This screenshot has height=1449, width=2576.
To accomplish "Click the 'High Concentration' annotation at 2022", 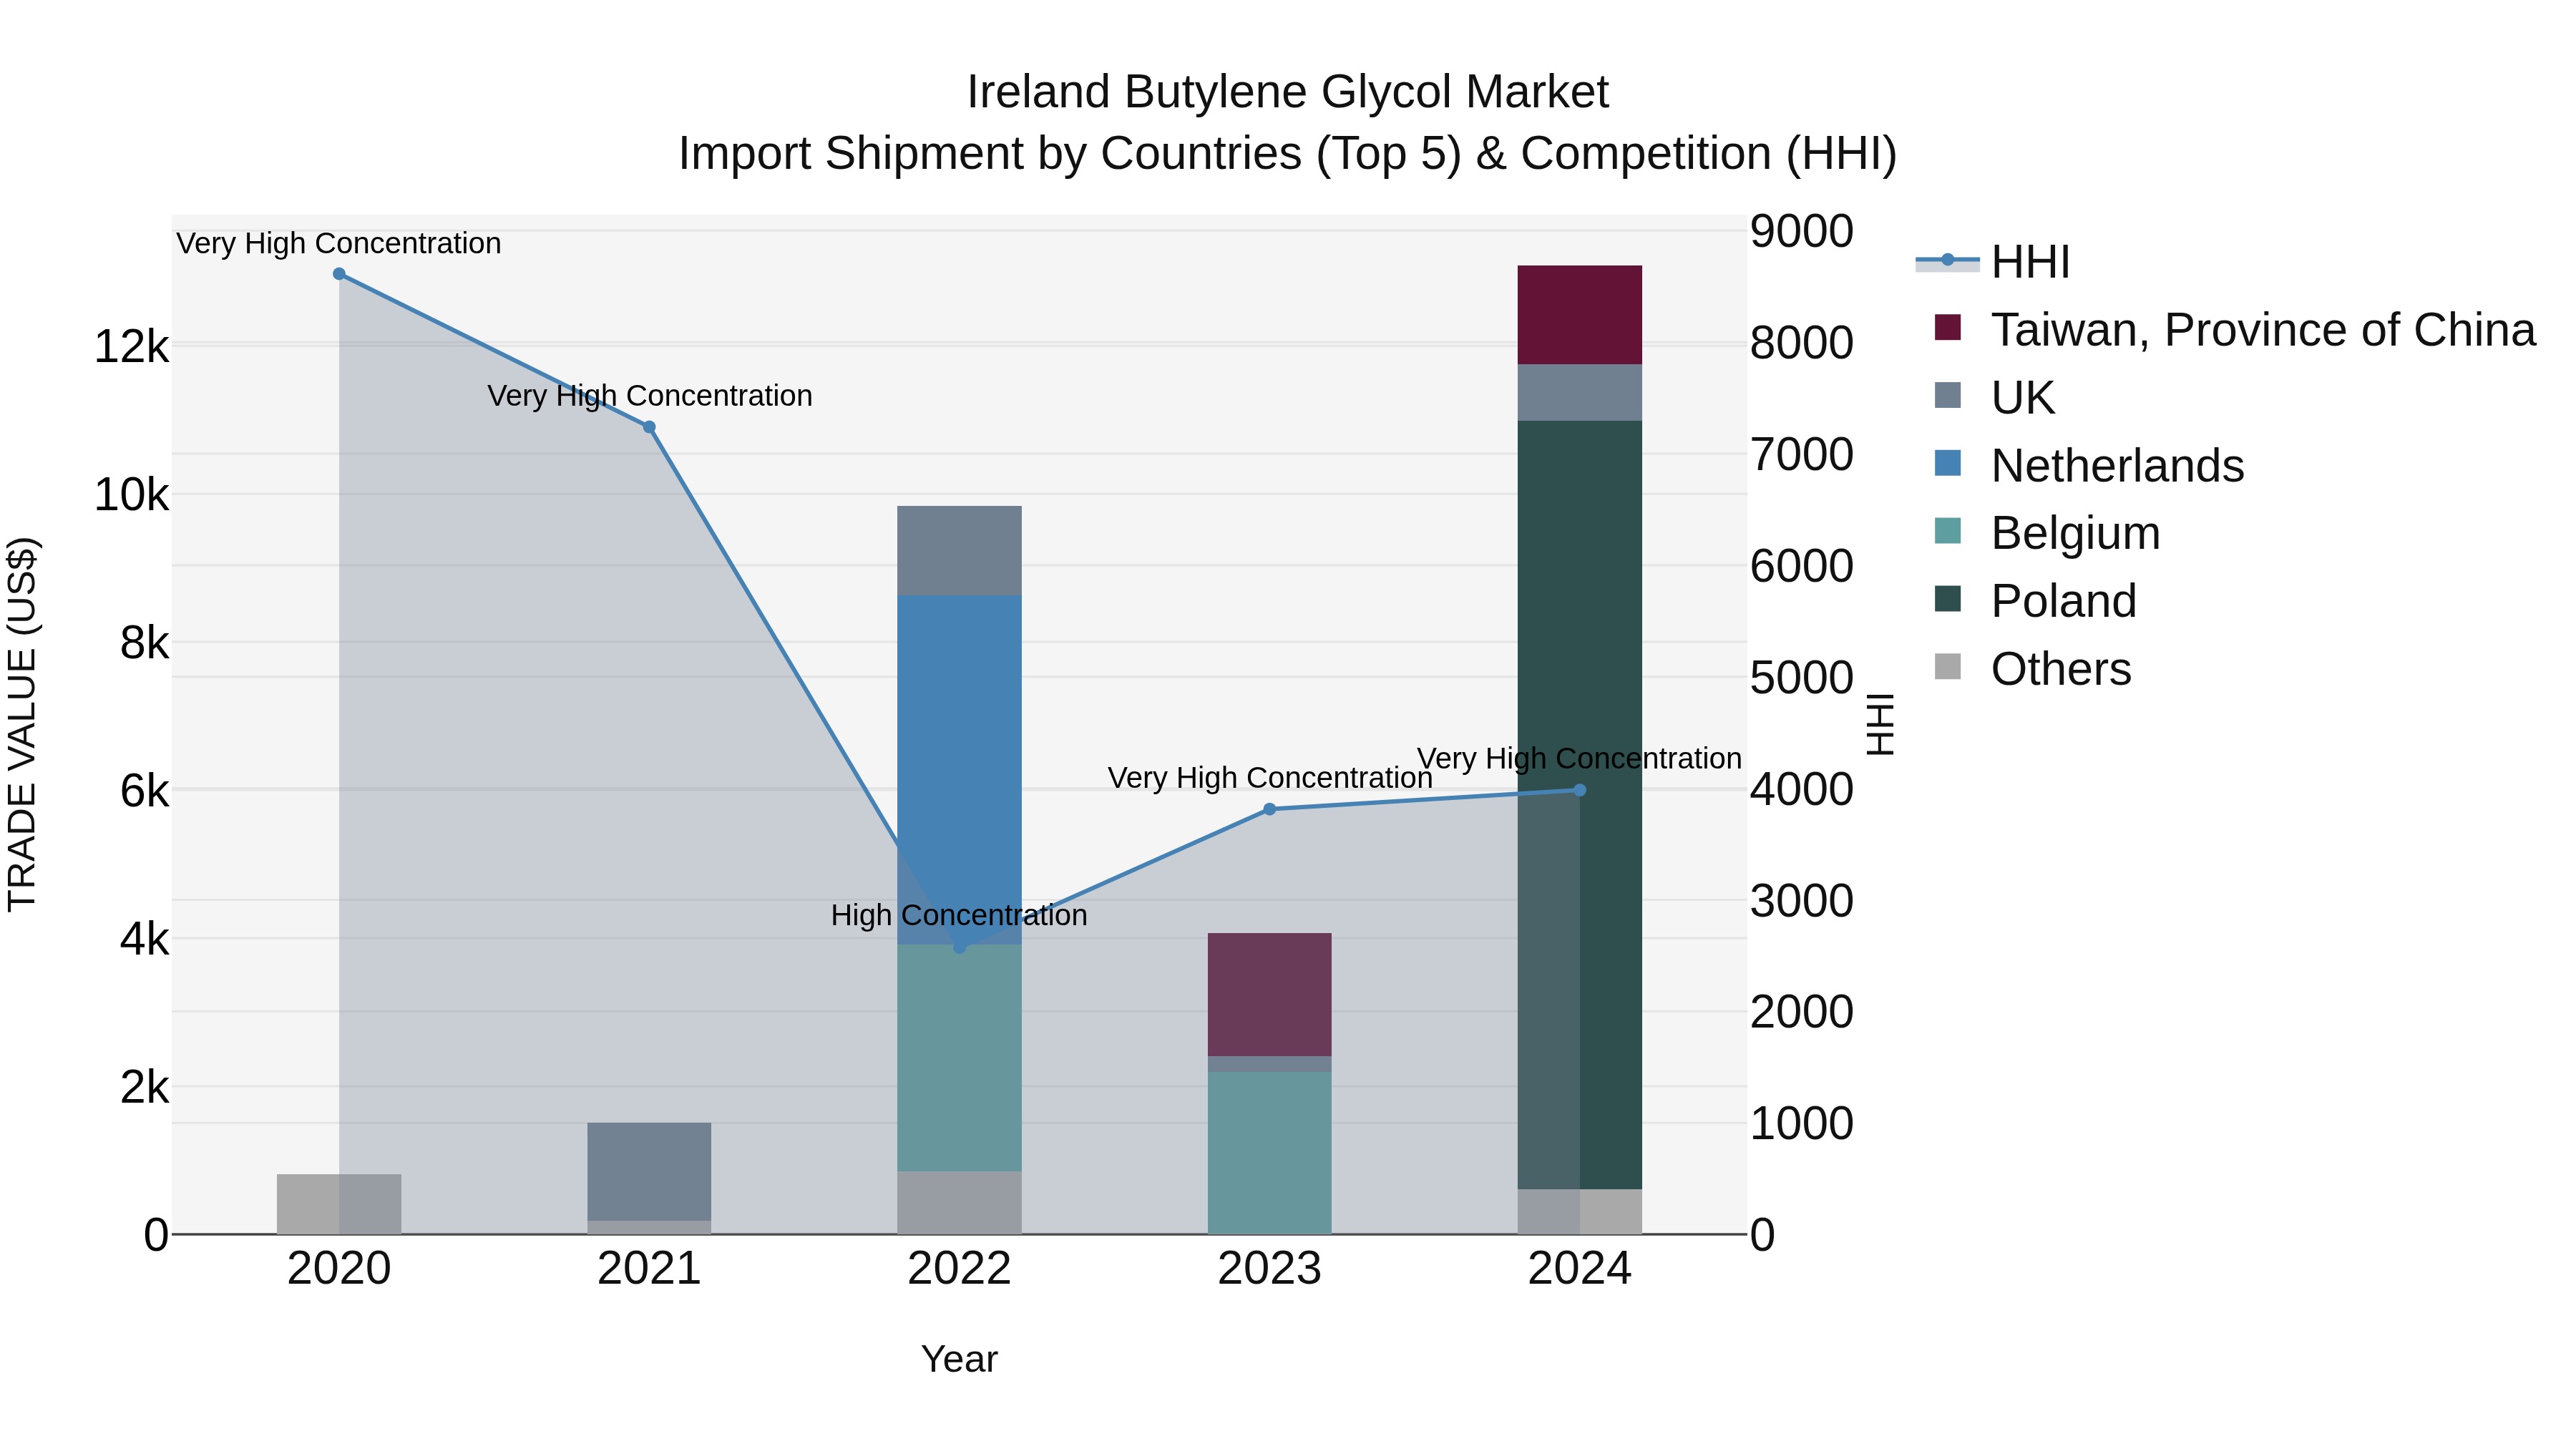I will point(959,915).
